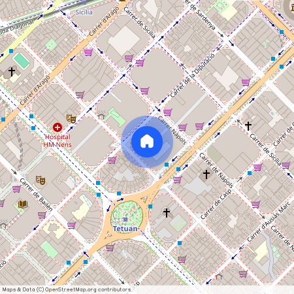
Task: Select the Hospital HM Nens red cross icon
Action: coord(57,127)
